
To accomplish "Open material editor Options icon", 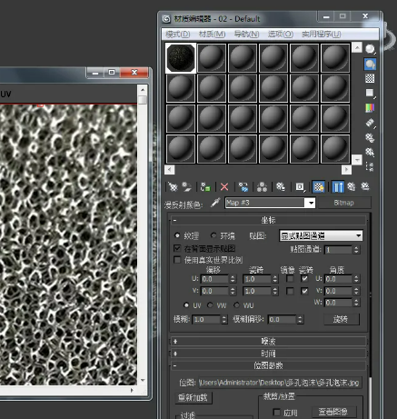I will (x=370, y=137).
